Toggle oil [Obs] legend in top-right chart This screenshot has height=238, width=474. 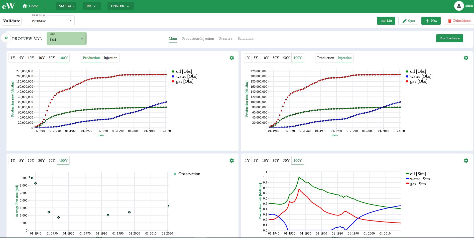click(x=416, y=71)
